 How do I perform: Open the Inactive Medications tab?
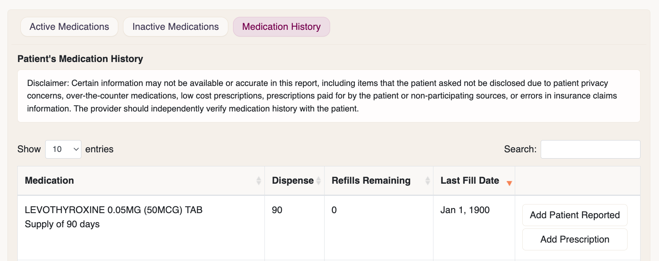click(175, 27)
